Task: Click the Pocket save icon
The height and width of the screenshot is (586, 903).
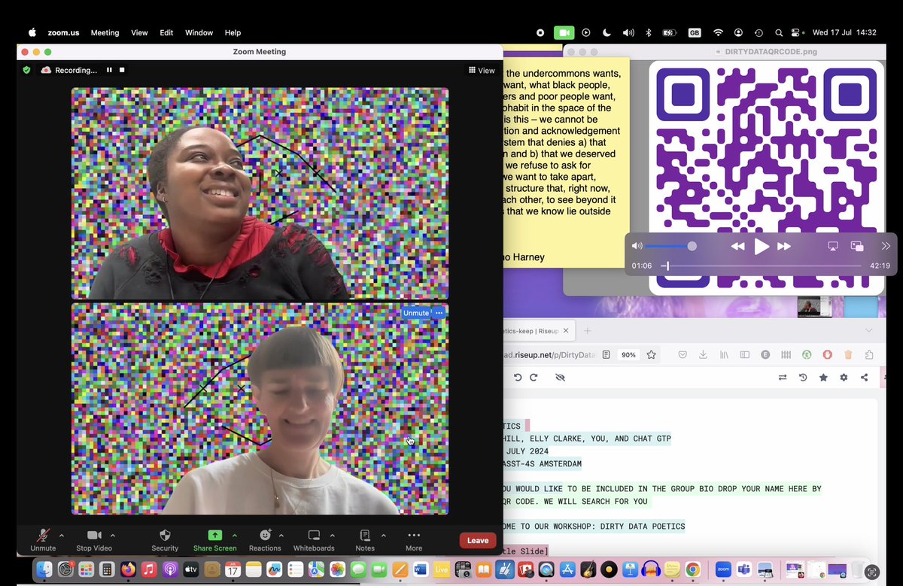Action: (x=683, y=354)
